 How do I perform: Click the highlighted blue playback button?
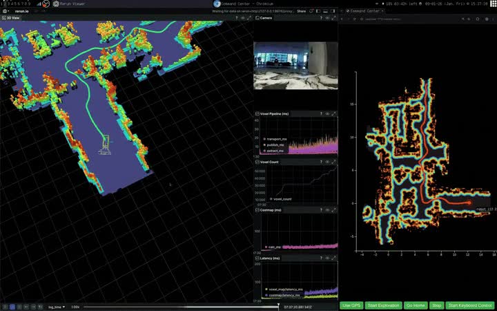[x=12, y=307]
